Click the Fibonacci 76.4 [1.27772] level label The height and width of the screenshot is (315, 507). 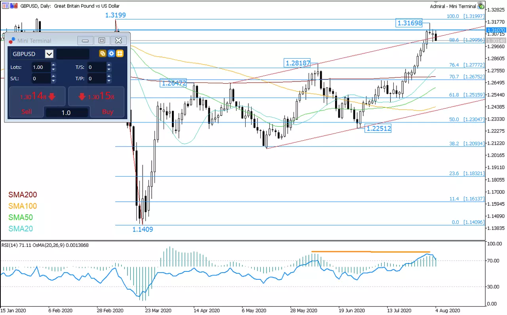tap(467, 65)
